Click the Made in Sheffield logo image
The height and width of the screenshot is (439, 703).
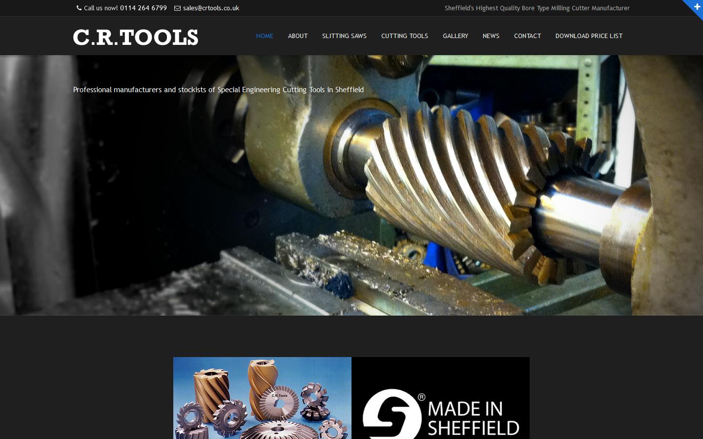pyautogui.click(x=440, y=398)
